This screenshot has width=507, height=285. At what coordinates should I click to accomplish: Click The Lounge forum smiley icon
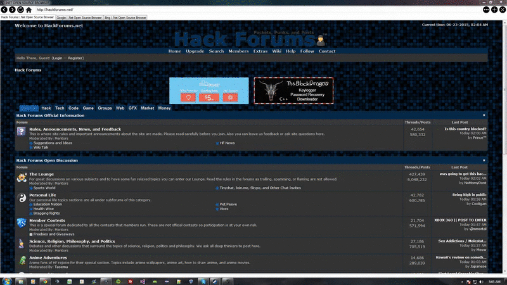tap(22, 177)
